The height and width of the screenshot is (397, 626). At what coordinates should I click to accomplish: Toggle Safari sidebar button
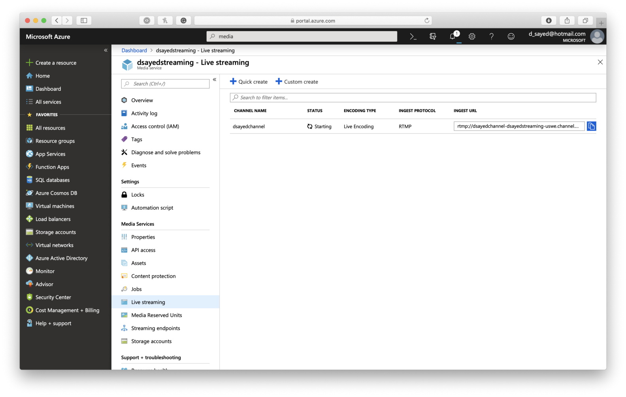[84, 21]
